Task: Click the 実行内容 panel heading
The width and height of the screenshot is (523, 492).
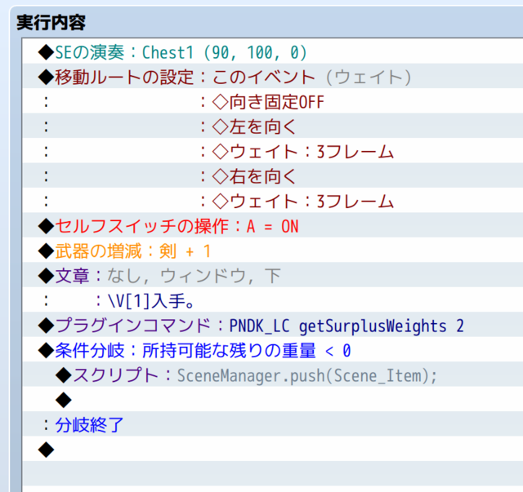Action: [51, 23]
